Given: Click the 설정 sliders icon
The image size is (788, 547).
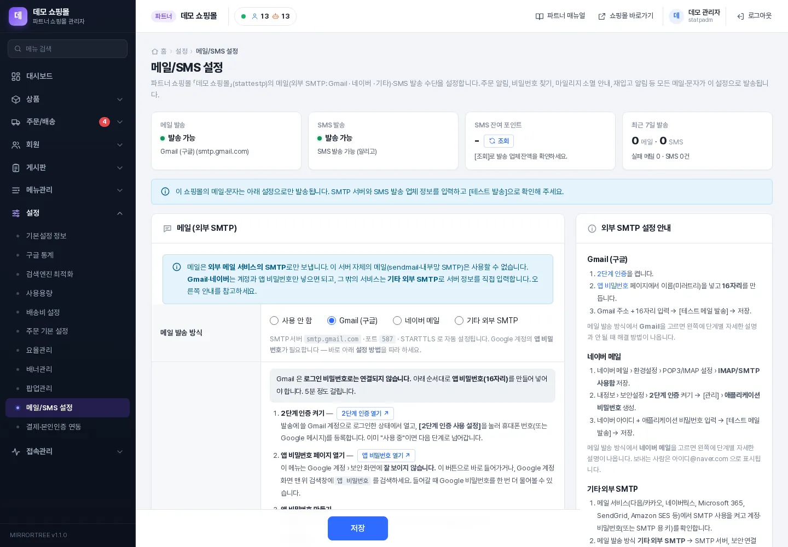Looking at the screenshot, I should pos(16,213).
